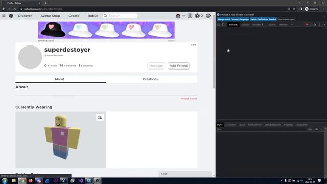This screenshot has width=327, height=184.
Task: Click Always match Chrome's language button
Action: 233,19
